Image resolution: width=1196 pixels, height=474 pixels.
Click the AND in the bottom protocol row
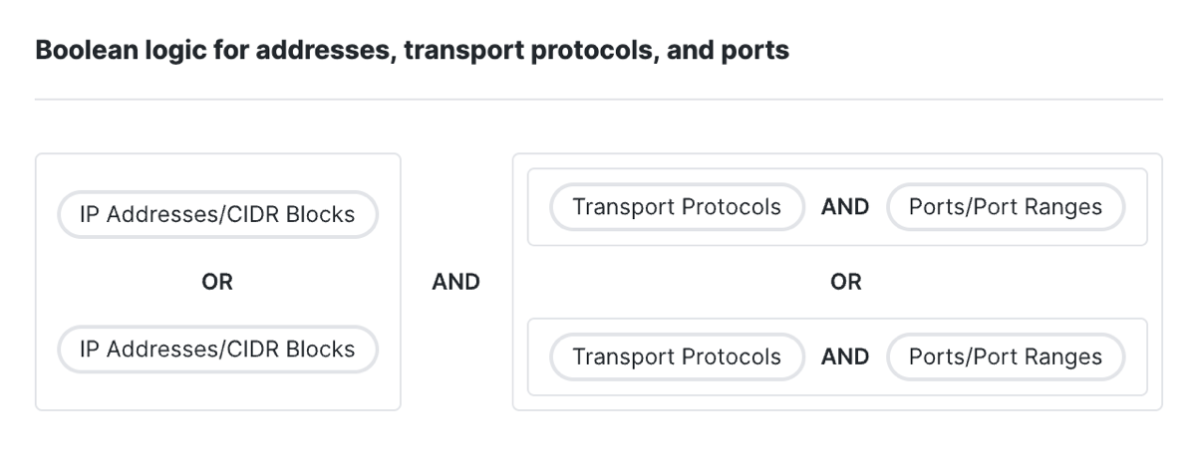[x=845, y=356]
